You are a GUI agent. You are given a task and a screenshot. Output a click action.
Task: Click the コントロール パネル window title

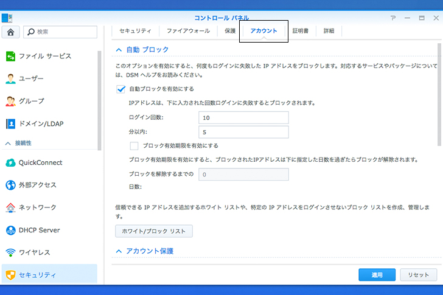point(221,18)
